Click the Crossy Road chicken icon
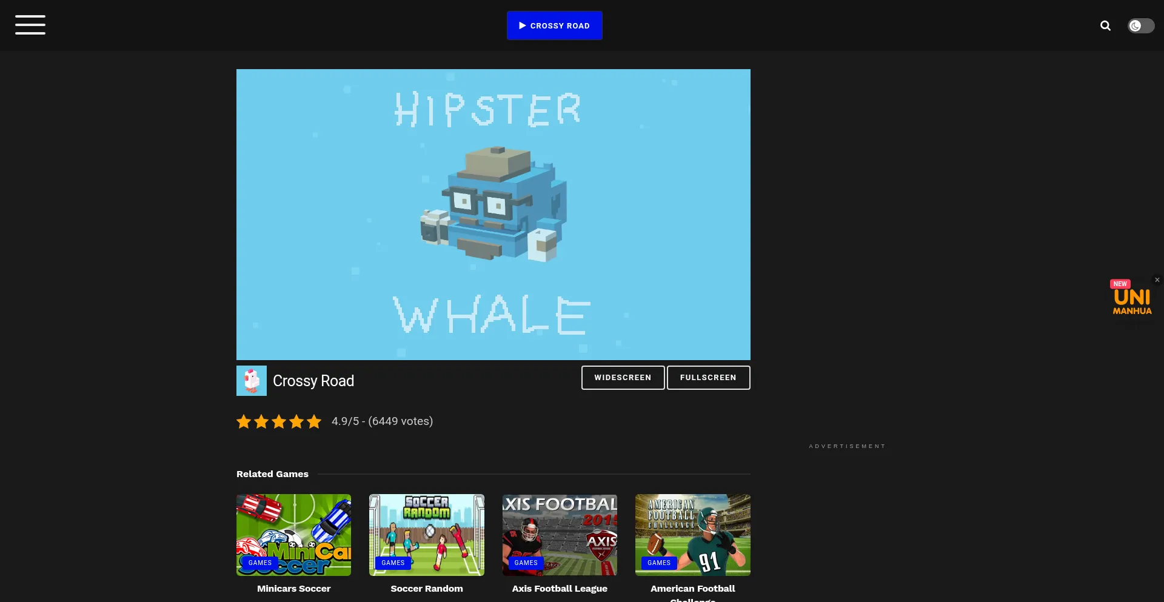Viewport: 1164px width, 602px height. [251, 381]
